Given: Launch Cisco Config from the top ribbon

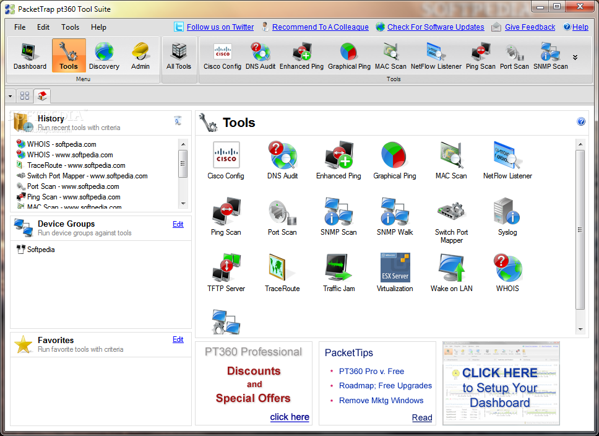Looking at the screenshot, I should pyautogui.click(x=222, y=56).
